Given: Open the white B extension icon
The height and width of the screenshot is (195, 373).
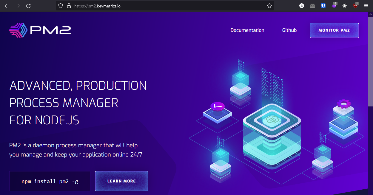Looking at the screenshot, I should (x=302, y=6).
